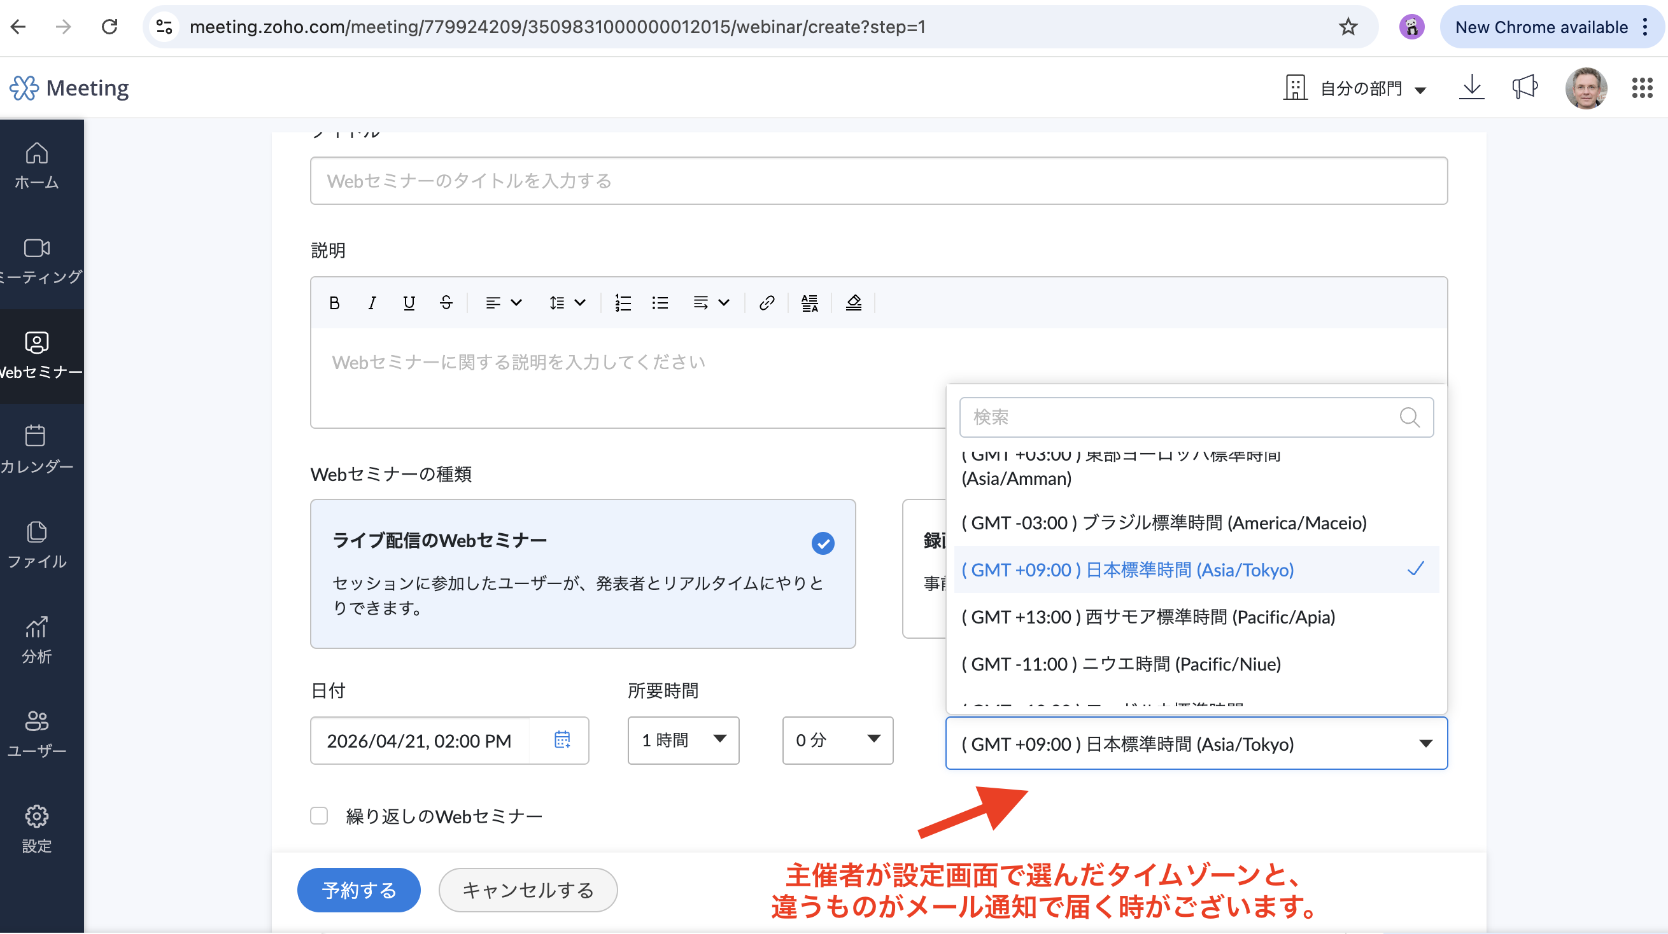Choose the 日本標準時間 (Asia/Tokyo) timezone option

tap(1127, 570)
